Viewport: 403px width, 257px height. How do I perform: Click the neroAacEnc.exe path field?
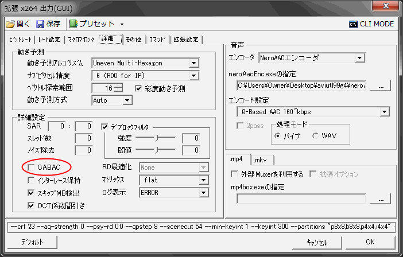tap(301, 85)
